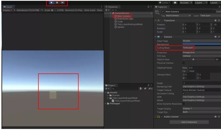Screen dimensions: 221x130
Task: Click the cloud services icon
Action: click(x=175, y=3)
